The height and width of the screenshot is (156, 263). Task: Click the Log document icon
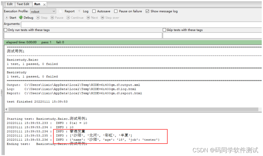tap(79, 11)
